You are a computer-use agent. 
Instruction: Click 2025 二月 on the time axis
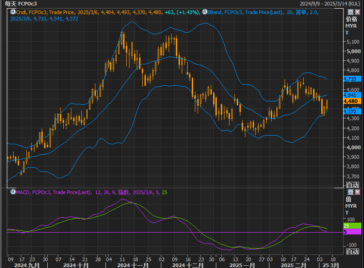pos(294,264)
